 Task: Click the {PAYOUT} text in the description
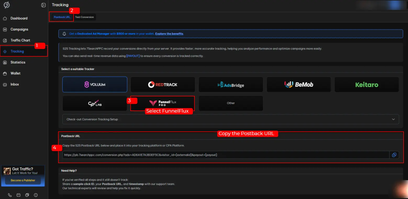[133, 56]
